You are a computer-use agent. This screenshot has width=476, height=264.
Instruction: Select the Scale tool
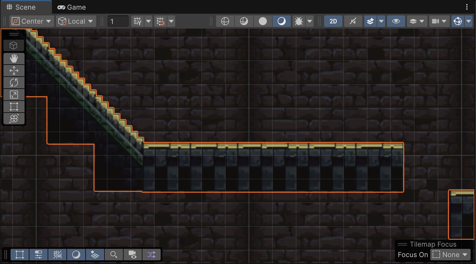[14, 95]
